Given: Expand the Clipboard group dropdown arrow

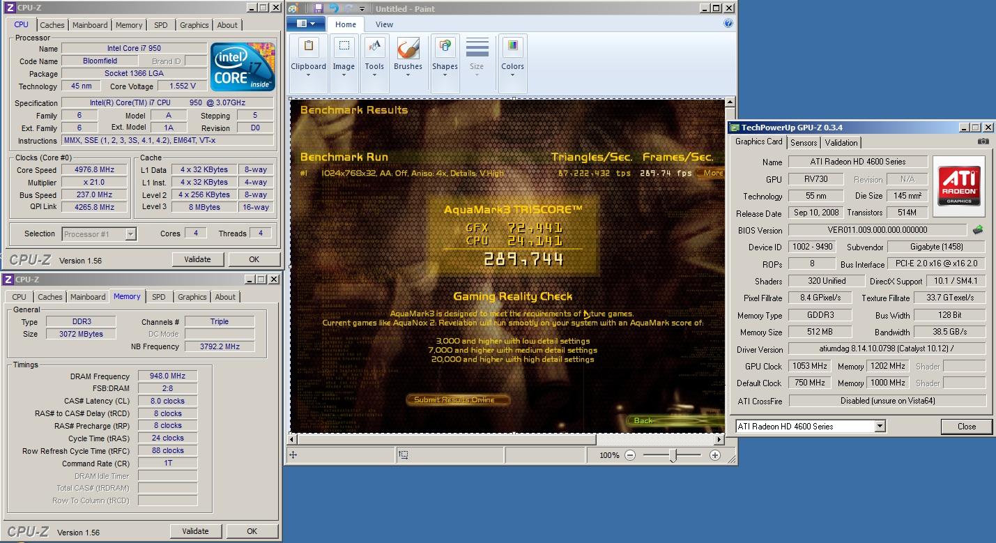Looking at the screenshot, I should (x=308, y=75).
